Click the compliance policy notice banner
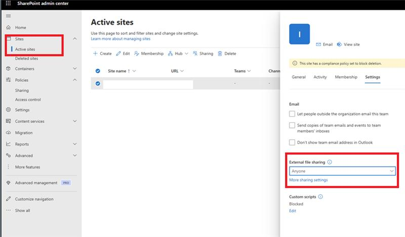The image size is (405, 237). click(347, 63)
